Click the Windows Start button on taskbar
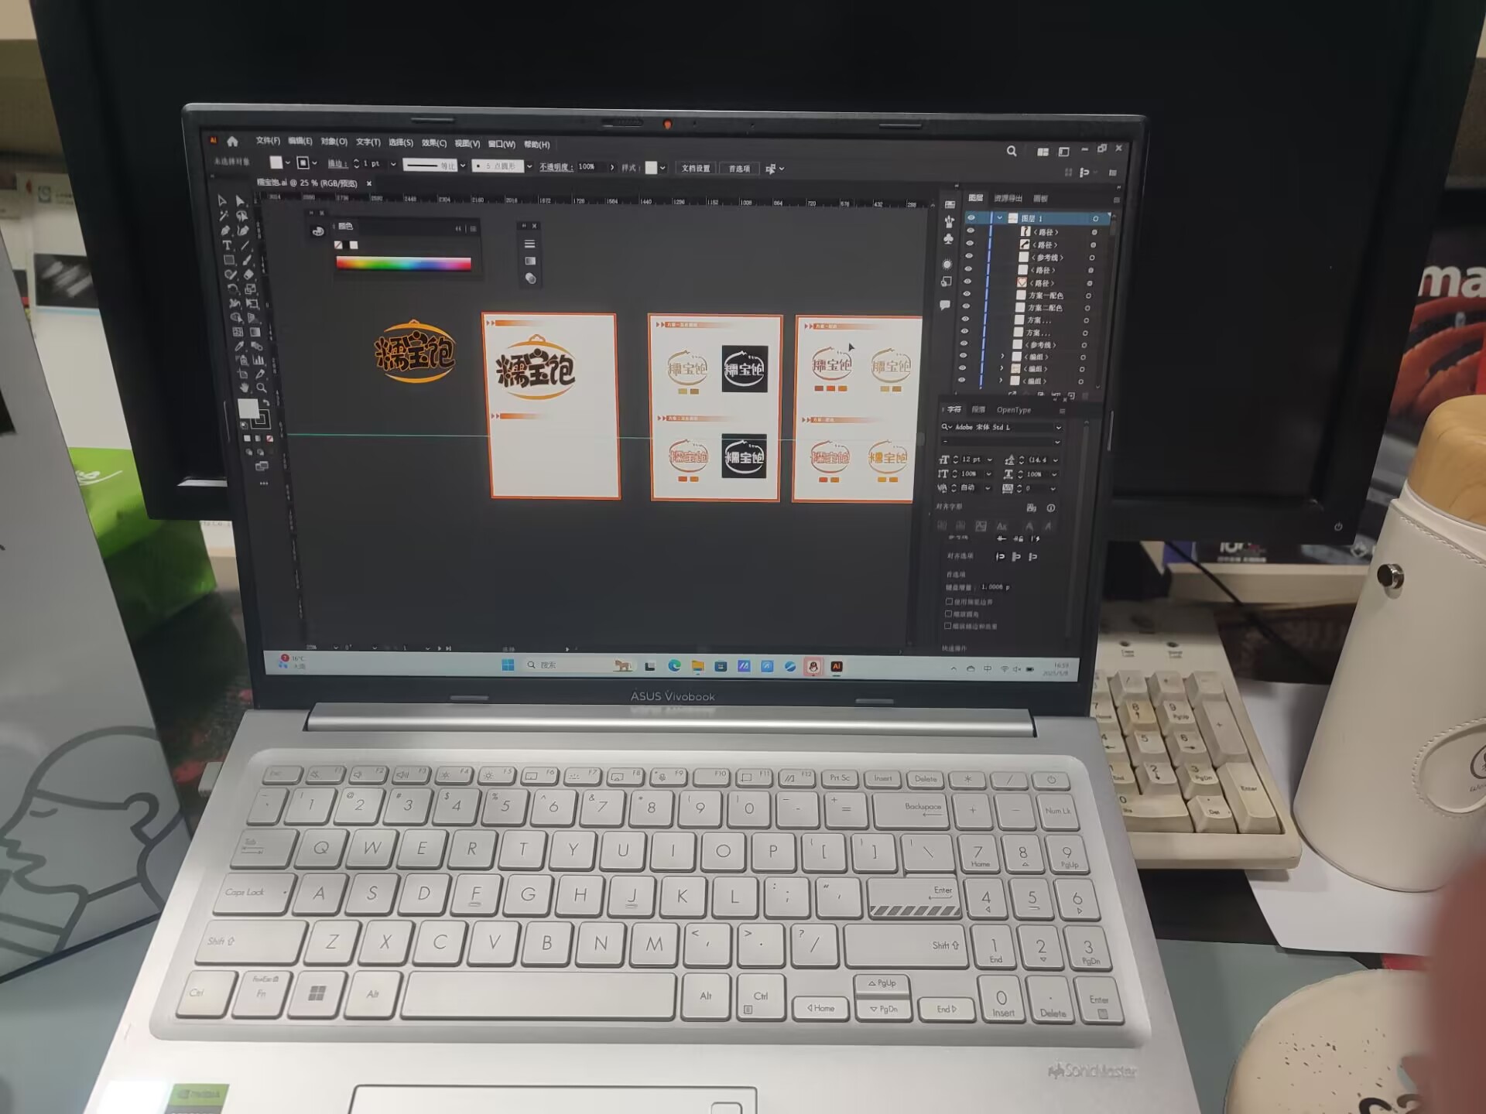The image size is (1486, 1114). [508, 665]
